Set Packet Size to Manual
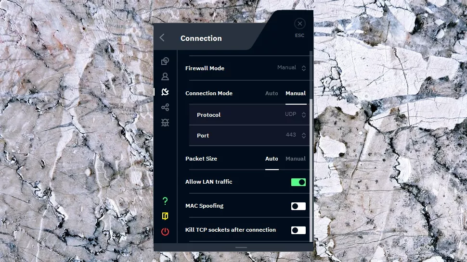 coord(296,159)
